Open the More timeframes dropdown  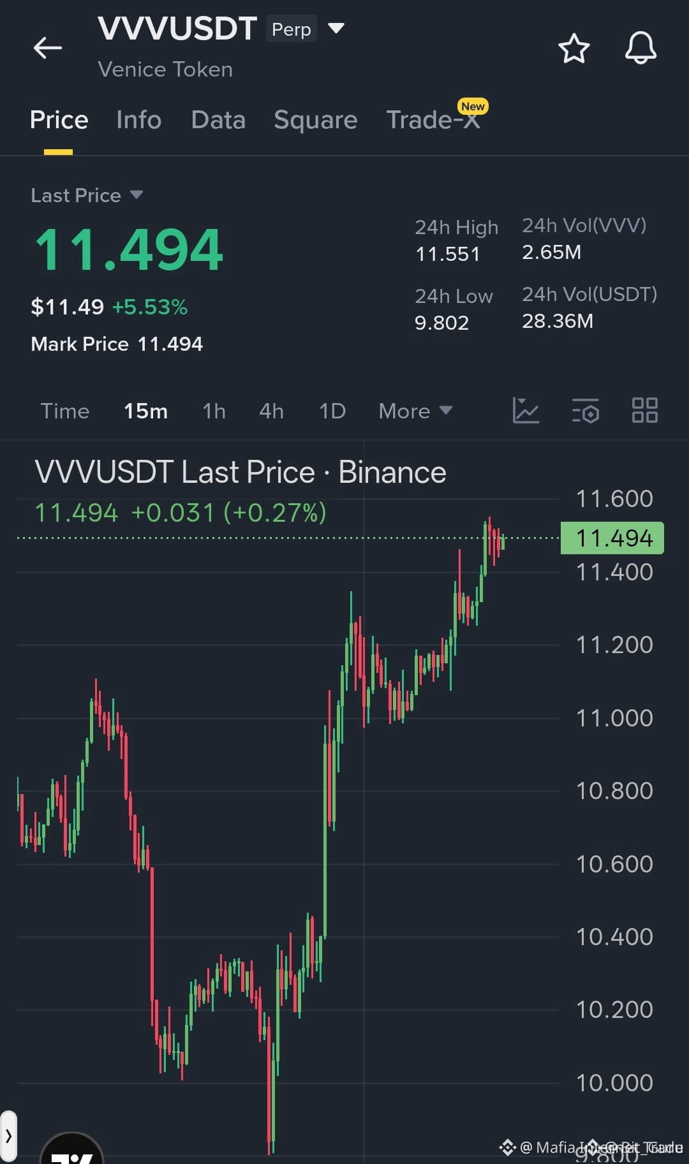coord(415,411)
